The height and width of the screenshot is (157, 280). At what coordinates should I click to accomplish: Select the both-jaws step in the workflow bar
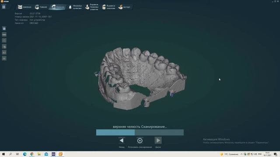click(x=24, y=7)
